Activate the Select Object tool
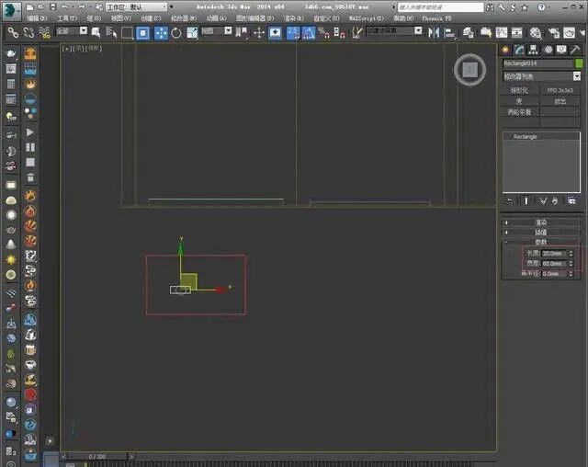 (x=96, y=33)
